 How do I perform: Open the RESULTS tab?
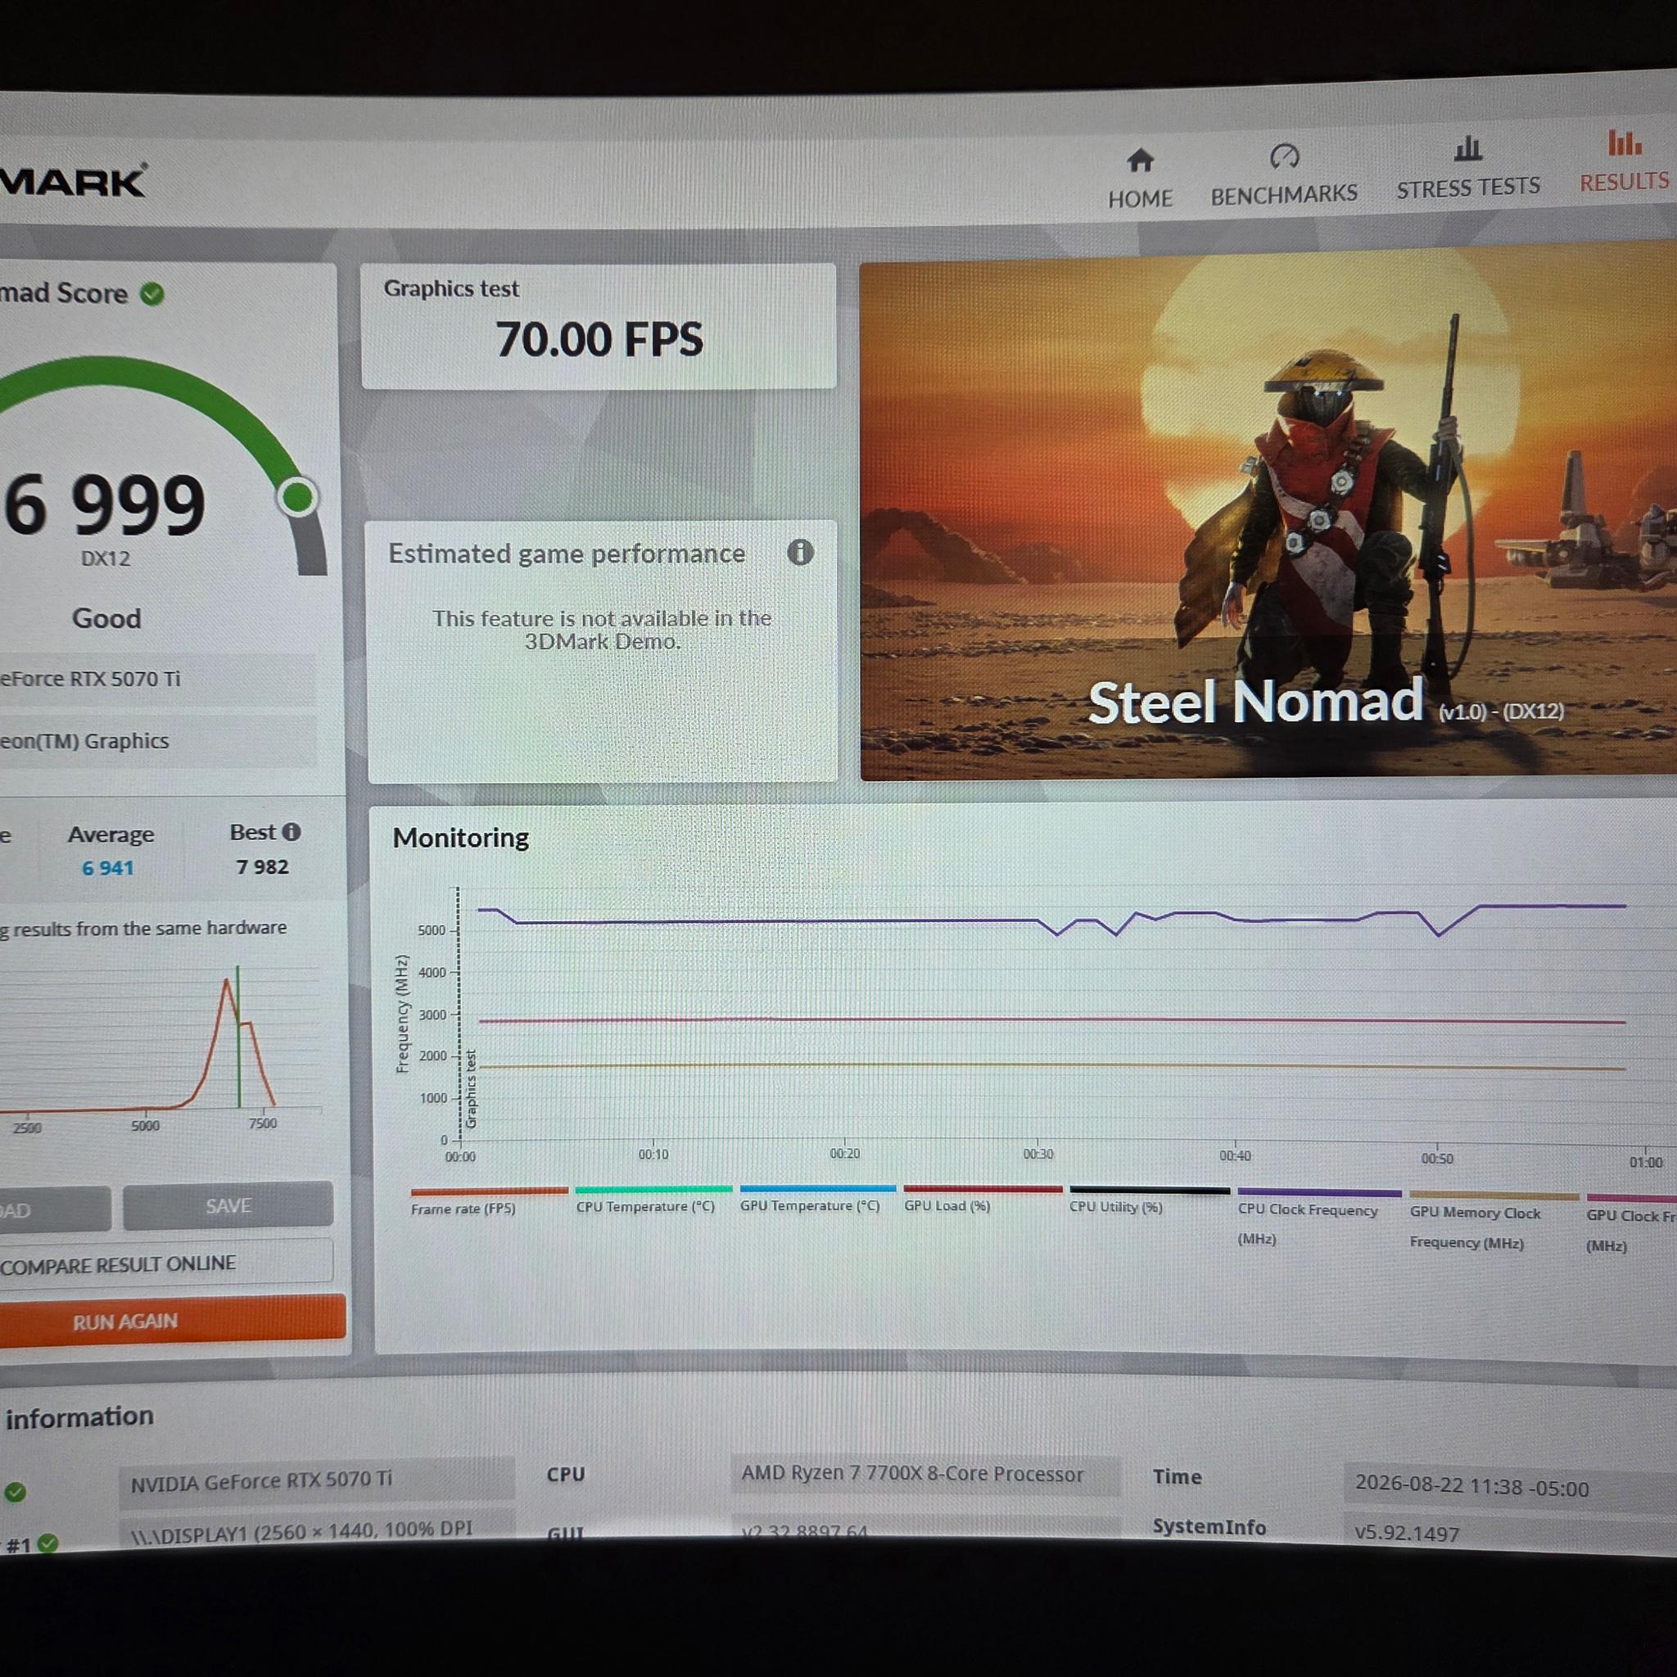point(1624,162)
